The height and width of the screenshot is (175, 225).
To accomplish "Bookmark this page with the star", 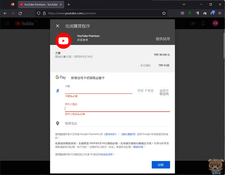I will point(164,13).
